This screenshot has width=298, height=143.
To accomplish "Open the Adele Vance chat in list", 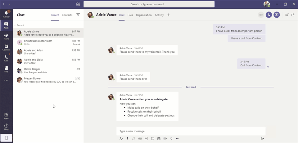I will coord(48,33).
